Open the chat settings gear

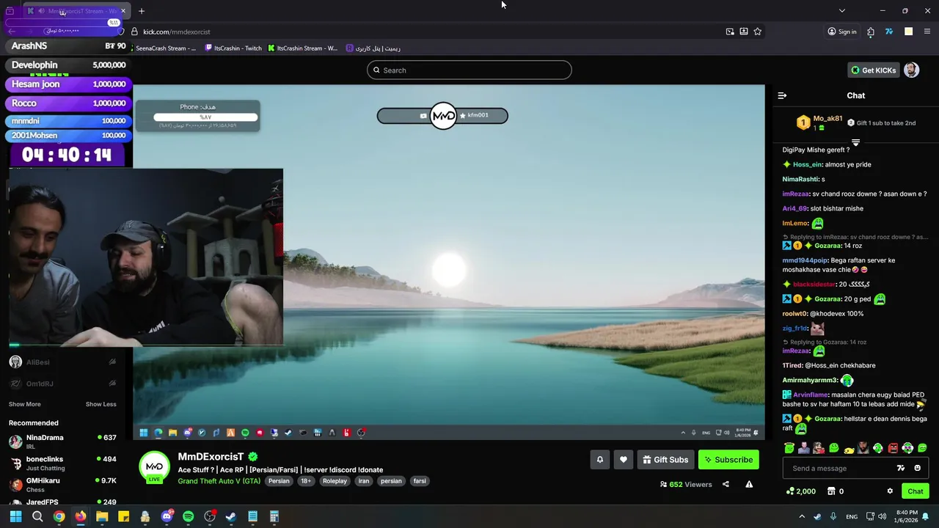click(890, 491)
